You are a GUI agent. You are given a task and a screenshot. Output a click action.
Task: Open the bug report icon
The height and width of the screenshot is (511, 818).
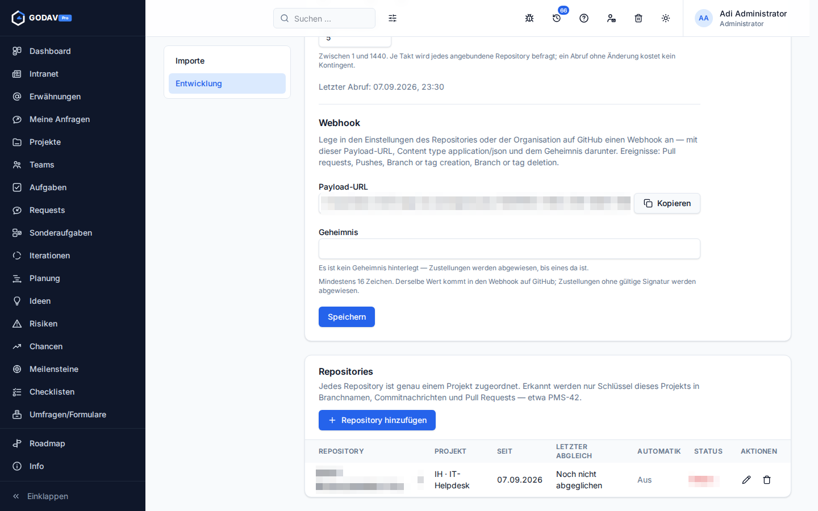pyautogui.click(x=529, y=18)
